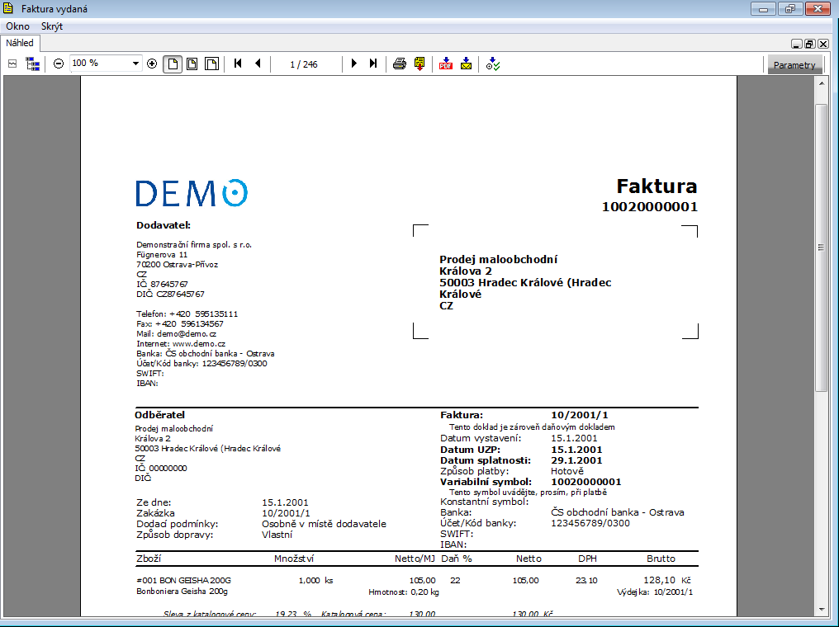Screen dimensions: 839x627
Task: Zoom out with the minus button
Action: coord(59,64)
